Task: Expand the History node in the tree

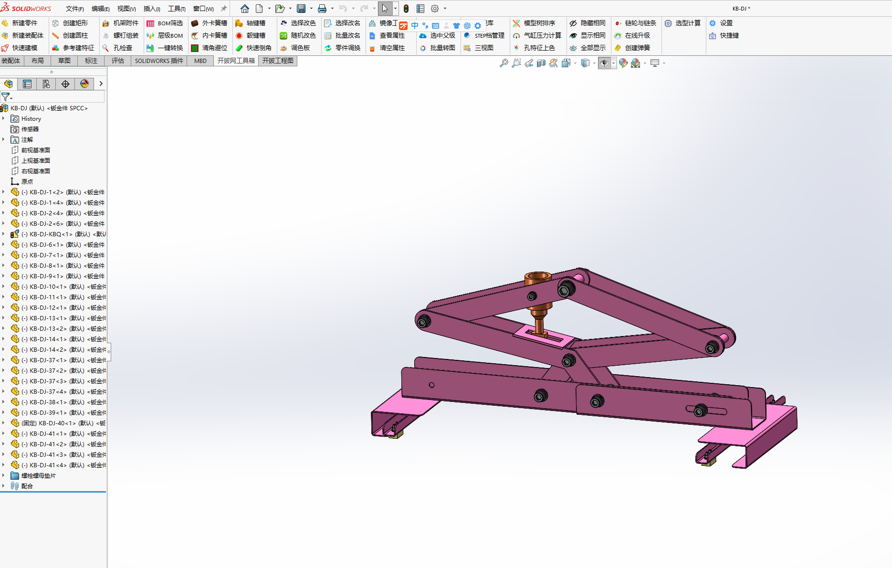Action: (3, 118)
